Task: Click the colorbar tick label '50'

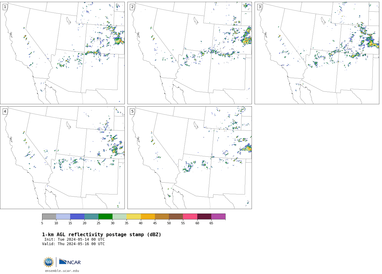Action: pyautogui.click(x=169, y=223)
